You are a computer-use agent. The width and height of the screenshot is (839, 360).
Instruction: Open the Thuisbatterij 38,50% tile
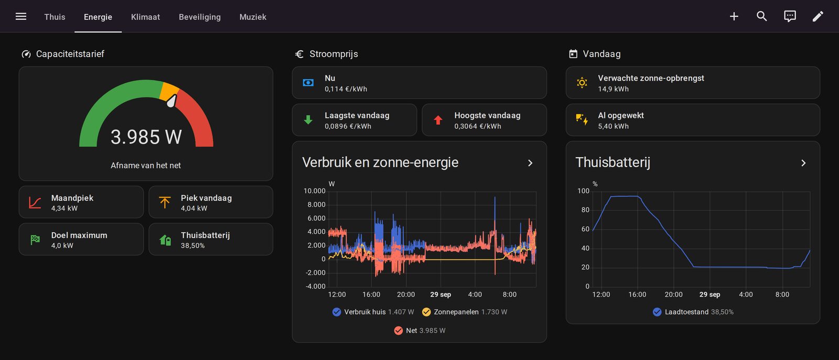(211, 239)
